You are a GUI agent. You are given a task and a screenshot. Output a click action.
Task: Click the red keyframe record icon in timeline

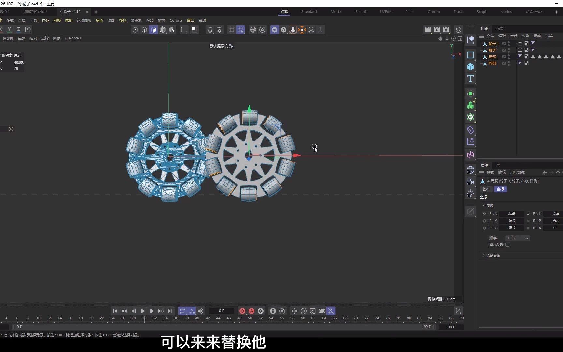(242, 311)
